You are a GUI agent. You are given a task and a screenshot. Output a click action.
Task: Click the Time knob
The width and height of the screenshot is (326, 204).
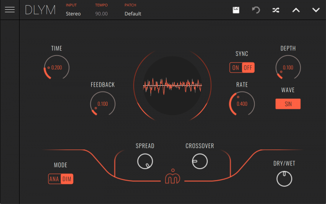(56, 68)
